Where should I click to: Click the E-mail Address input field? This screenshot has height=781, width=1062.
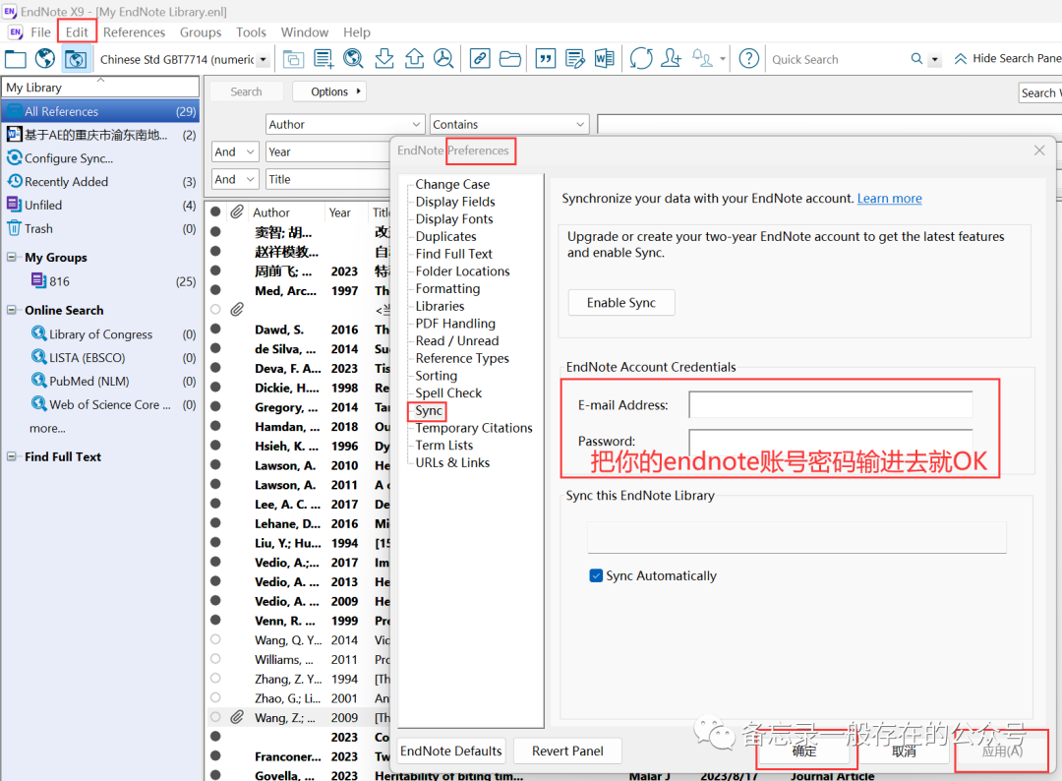pos(830,405)
